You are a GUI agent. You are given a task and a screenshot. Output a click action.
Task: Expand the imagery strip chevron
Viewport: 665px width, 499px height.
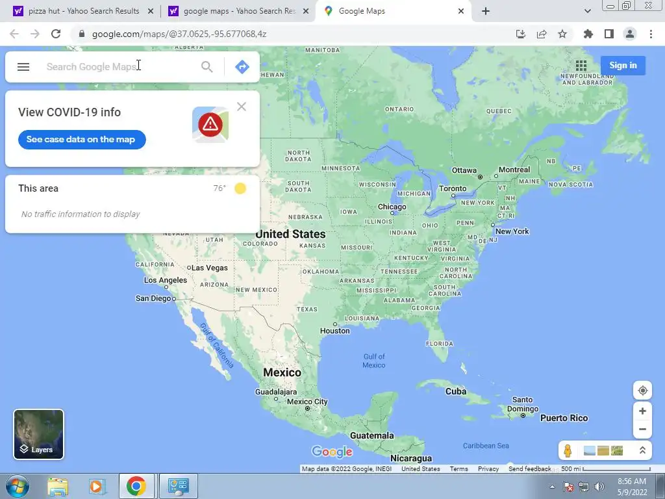click(642, 450)
